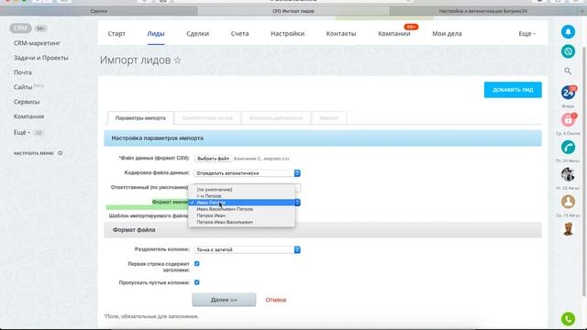Click the 'Далее >>' button
The width and height of the screenshot is (587, 330).
tap(224, 300)
